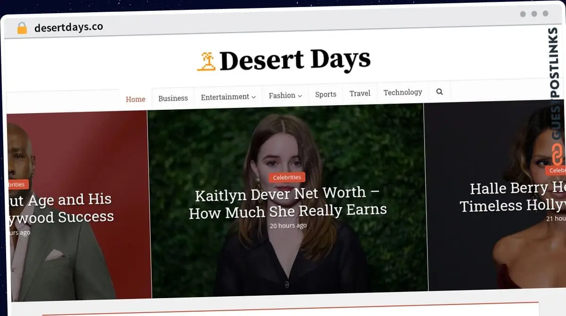Open the Halle Berry article headline
This screenshot has width=566, height=316.
pyautogui.click(x=513, y=198)
